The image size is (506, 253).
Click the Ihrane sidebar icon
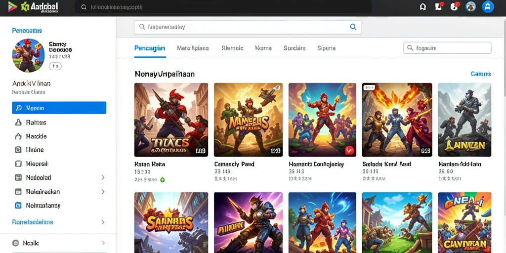(x=18, y=150)
